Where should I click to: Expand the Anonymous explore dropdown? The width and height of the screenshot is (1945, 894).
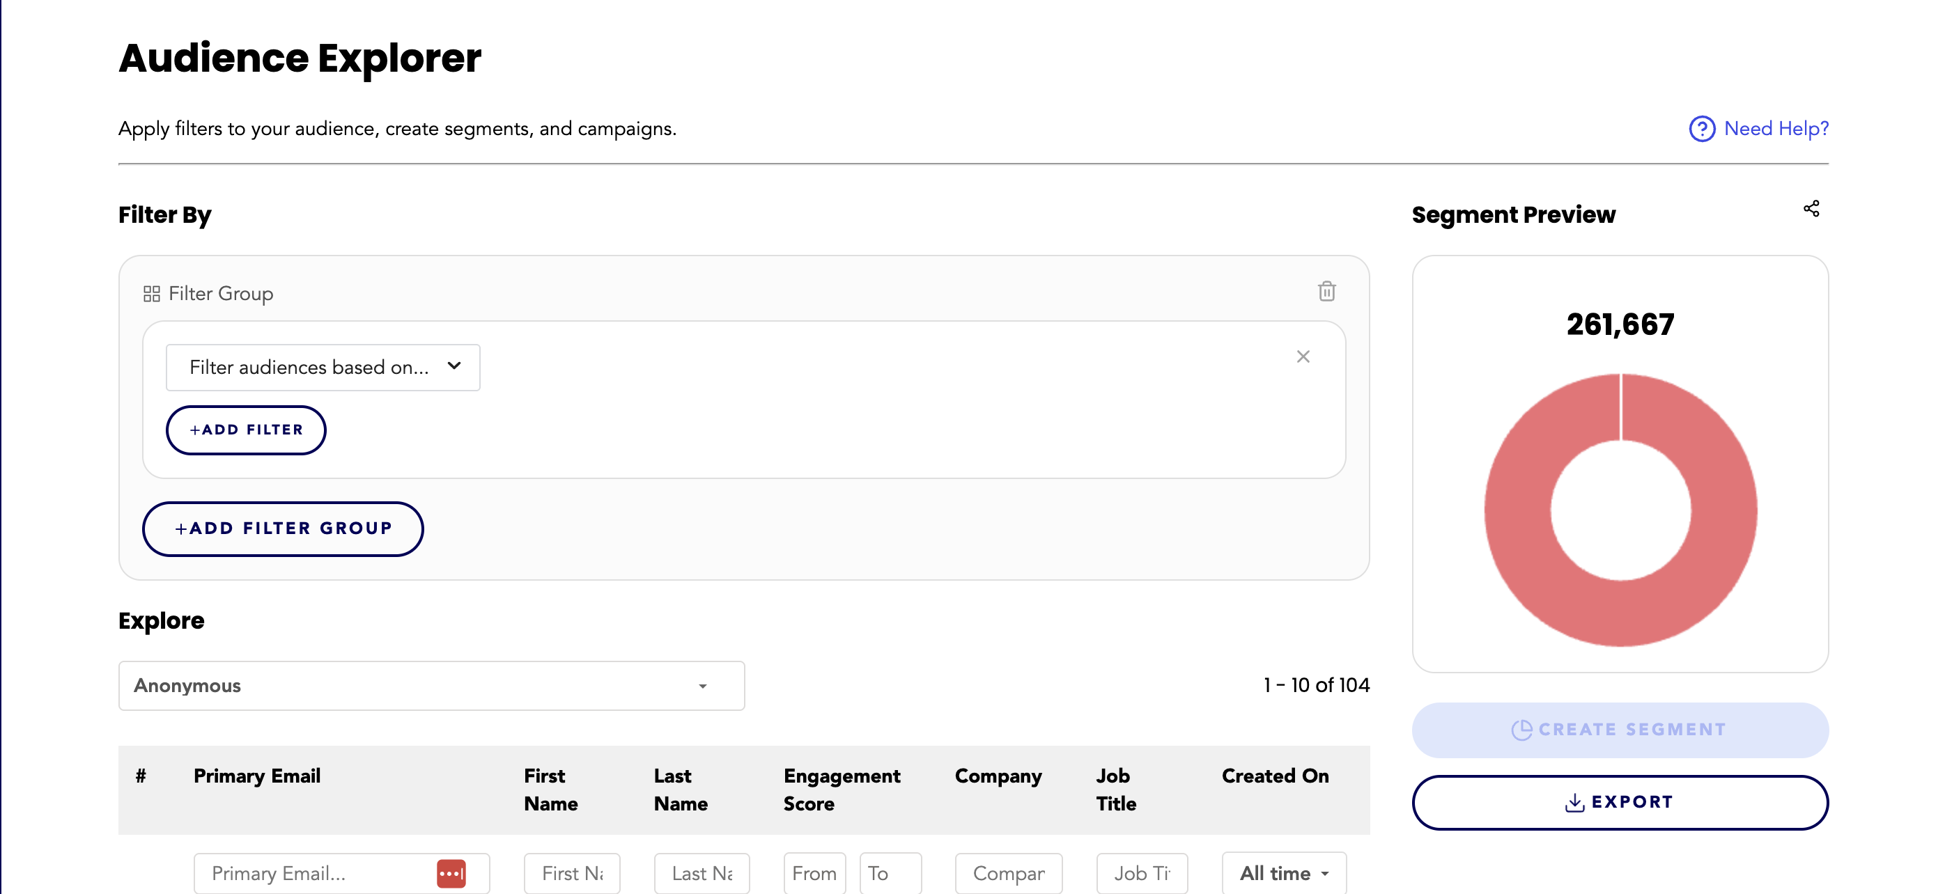click(x=431, y=686)
